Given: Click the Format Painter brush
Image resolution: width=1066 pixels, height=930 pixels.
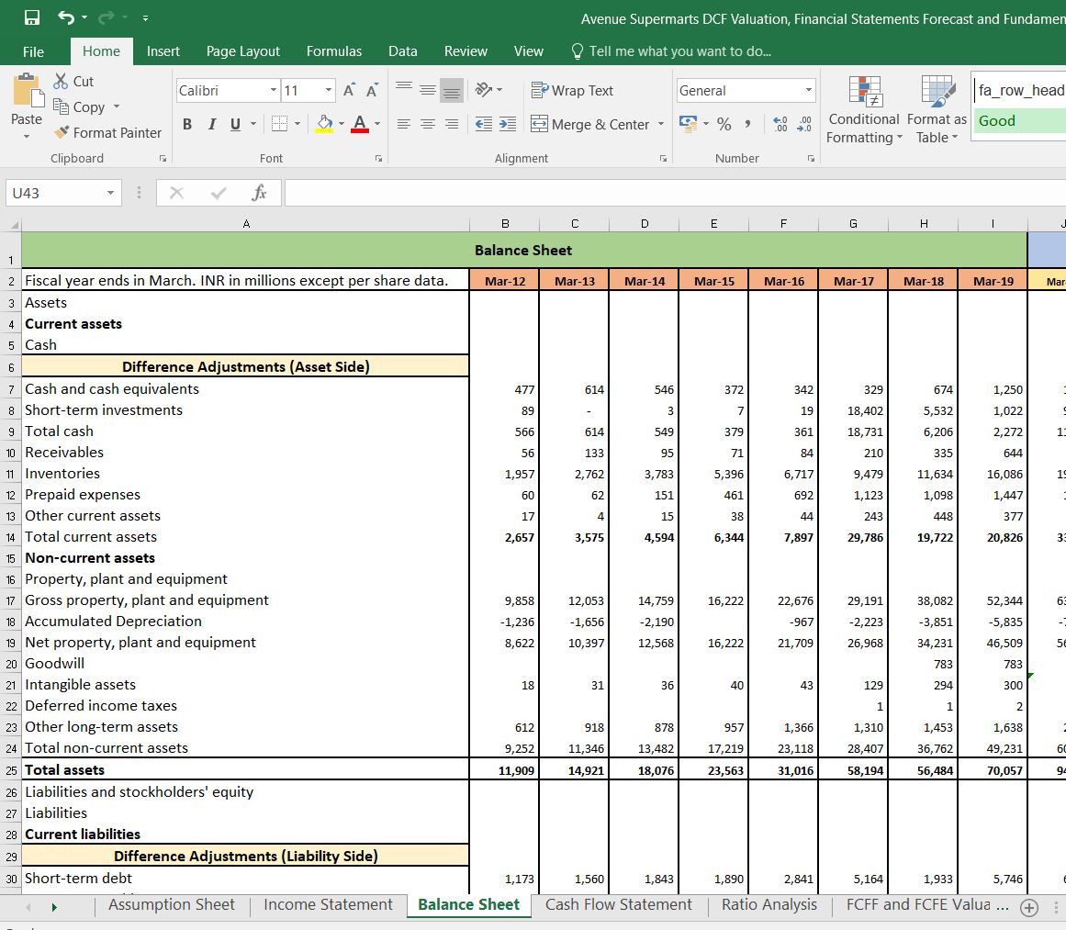Looking at the screenshot, I should [x=62, y=132].
